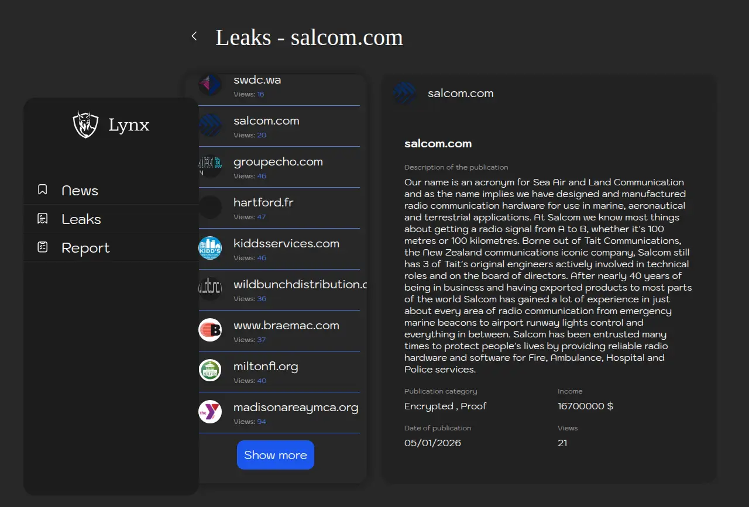This screenshot has height=507, width=749.
Task: Open the hartford.fr list entry
Action: pyautogui.click(x=263, y=203)
